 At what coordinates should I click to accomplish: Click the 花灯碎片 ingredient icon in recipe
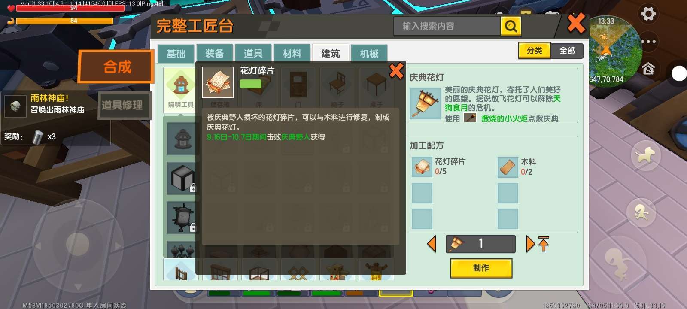coord(422,167)
